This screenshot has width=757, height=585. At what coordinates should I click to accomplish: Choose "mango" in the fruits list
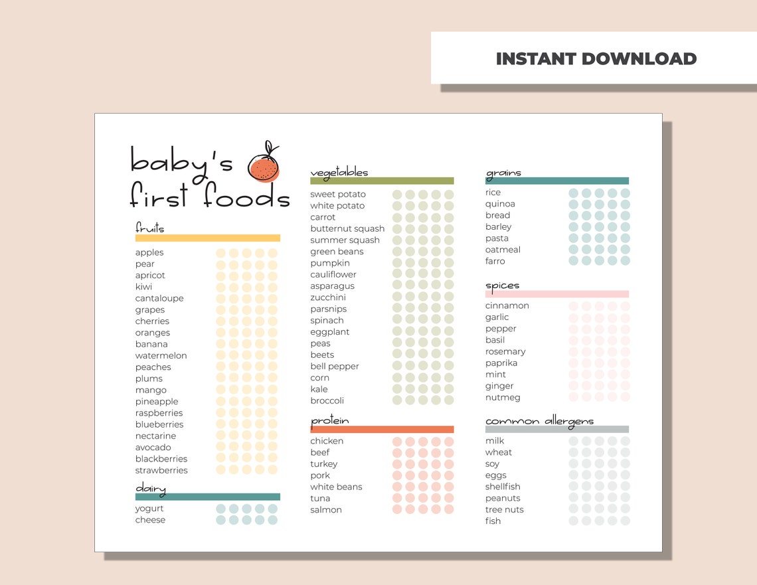(151, 390)
